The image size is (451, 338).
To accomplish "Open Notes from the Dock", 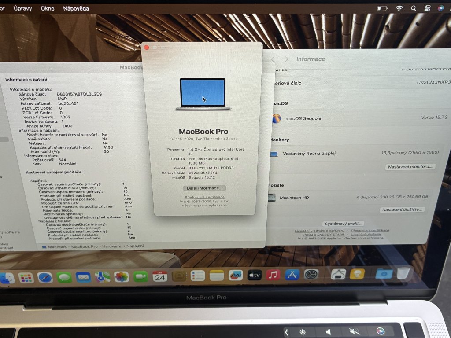I will (217, 276).
